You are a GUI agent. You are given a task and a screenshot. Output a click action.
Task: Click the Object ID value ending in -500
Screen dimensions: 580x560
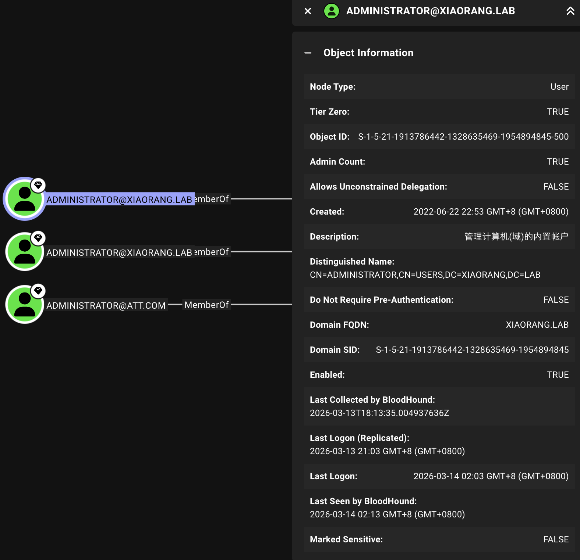463,137
